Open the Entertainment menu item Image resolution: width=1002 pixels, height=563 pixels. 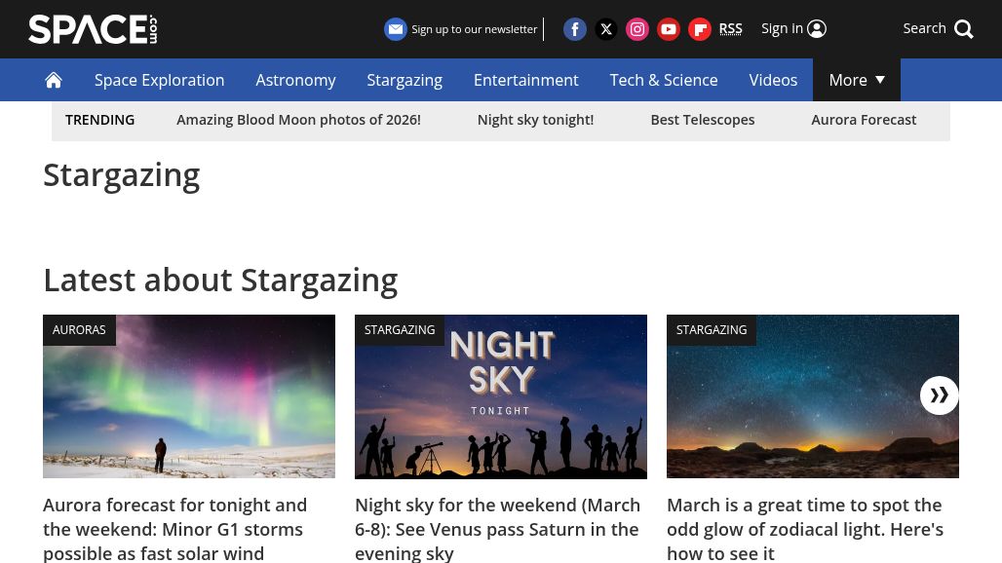[525, 80]
